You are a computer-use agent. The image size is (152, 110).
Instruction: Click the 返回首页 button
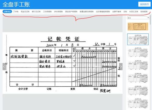coord(144,4)
